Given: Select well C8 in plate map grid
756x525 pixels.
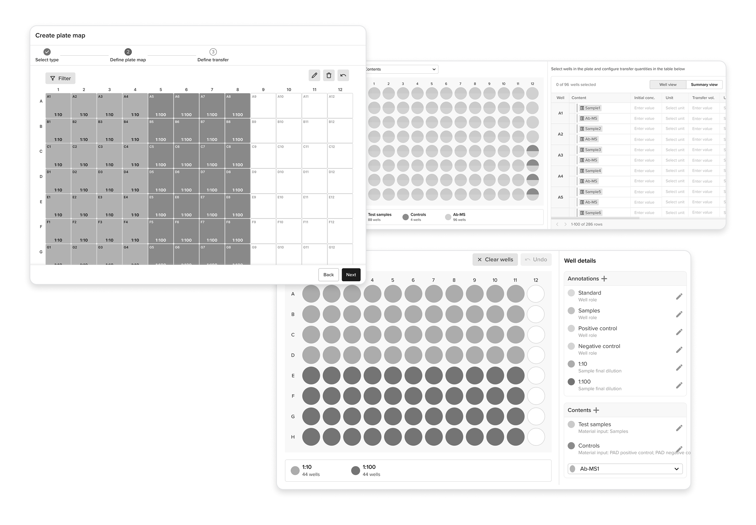Looking at the screenshot, I should 237,156.
